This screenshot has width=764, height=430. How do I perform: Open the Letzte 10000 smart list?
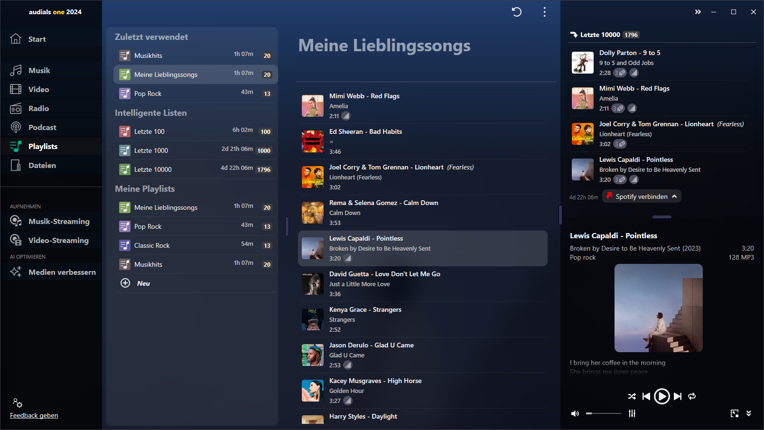pos(195,169)
